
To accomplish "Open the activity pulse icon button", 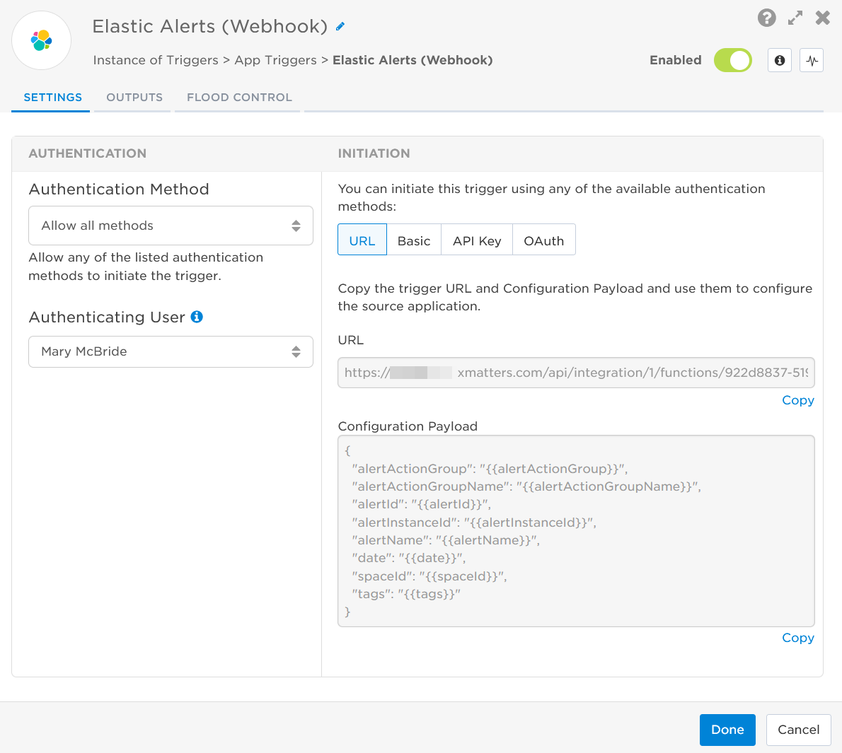I will click(812, 60).
